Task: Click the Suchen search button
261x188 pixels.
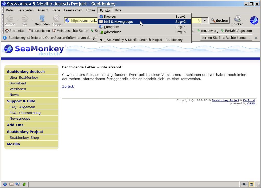Action: click(x=220, y=20)
